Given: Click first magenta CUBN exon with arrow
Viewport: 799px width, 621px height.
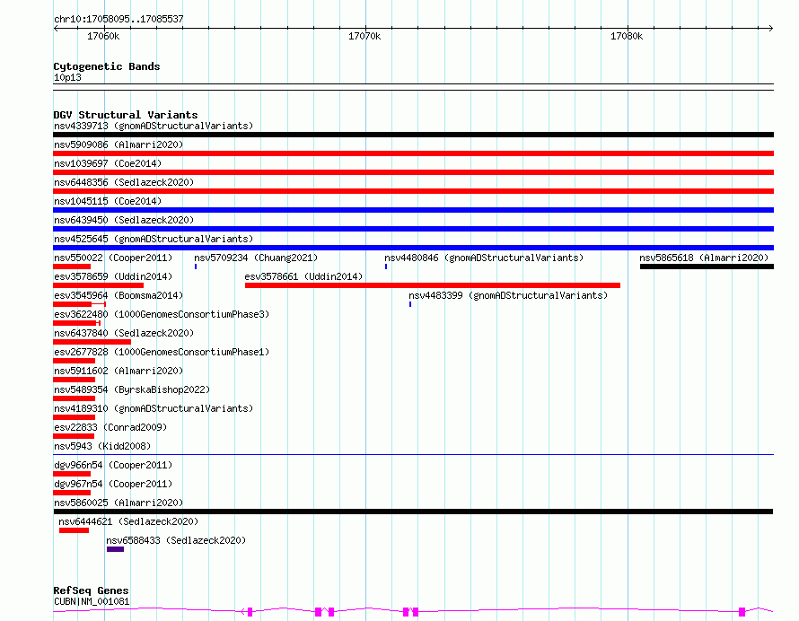Looking at the screenshot, I should pos(248,611).
